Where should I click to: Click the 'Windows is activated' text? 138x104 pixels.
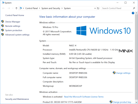coord(53,97)
